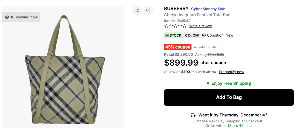Click the 61% OFF badge

coord(192,35)
